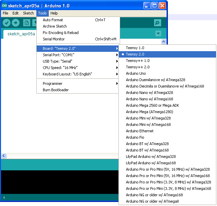This screenshot has width=217, height=206.
Task: Expand the CPU Speed submenu
Action: pos(78,68)
